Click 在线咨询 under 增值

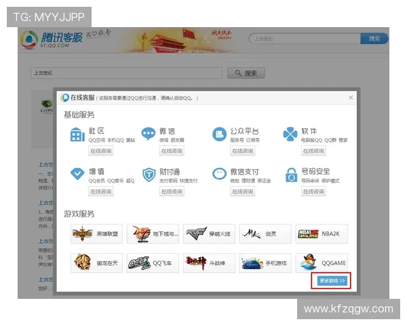[x=100, y=192]
